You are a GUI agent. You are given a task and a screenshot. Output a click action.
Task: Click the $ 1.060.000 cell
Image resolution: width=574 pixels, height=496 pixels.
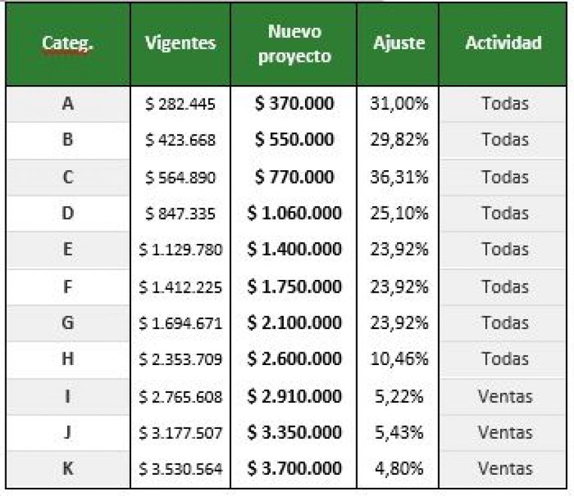tap(294, 213)
